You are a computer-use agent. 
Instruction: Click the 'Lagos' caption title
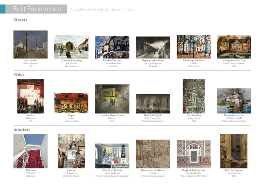pyautogui.click(x=71, y=116)
